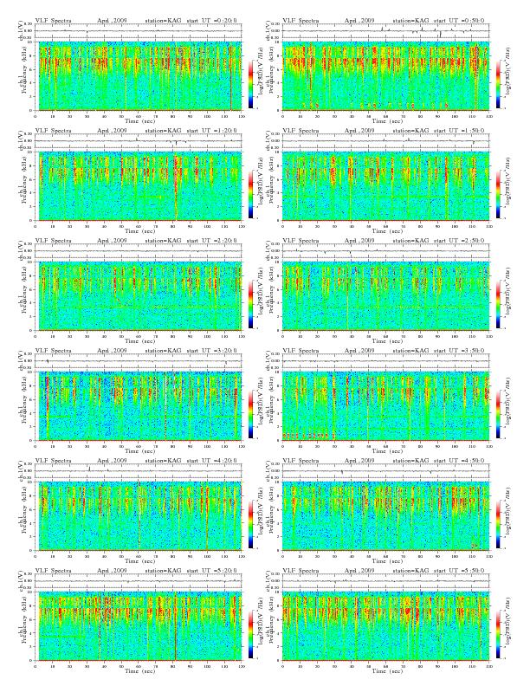The width and height of the screenshot is (530, 686).
Task: Click the ch.1 waveform strip above UT 0:20:0 spectrogram
Action: tap(139, 31)
